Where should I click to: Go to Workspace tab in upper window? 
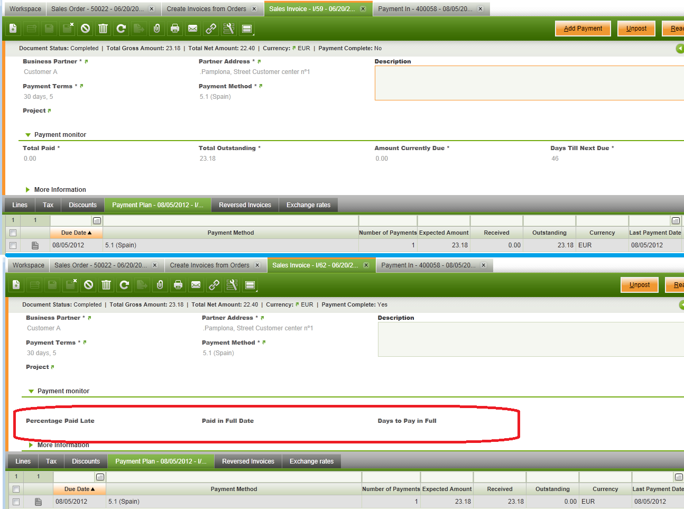tap(25, 9)
